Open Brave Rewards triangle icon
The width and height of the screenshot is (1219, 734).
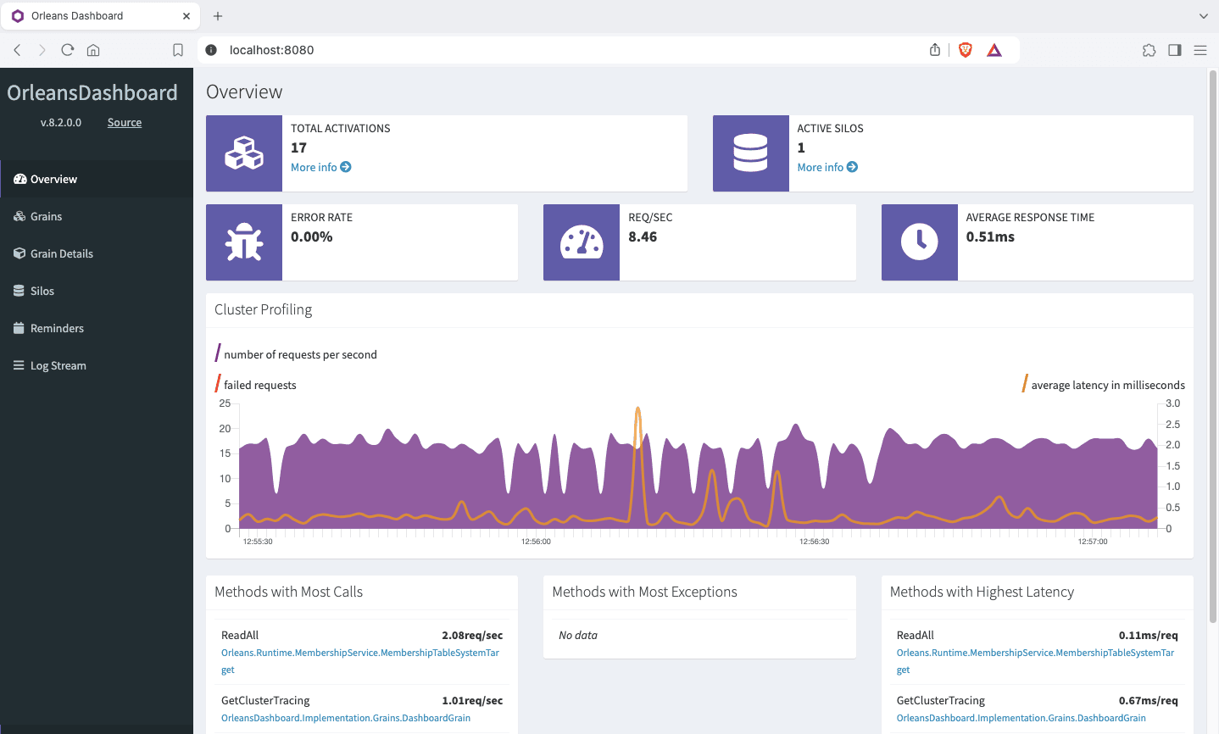994,50
